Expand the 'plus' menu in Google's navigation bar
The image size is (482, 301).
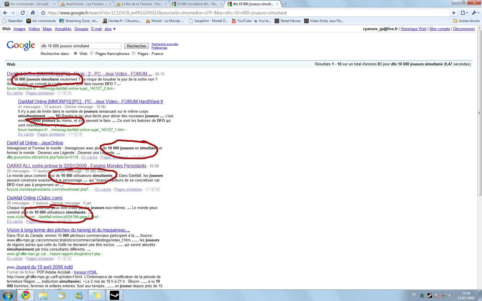110,29
